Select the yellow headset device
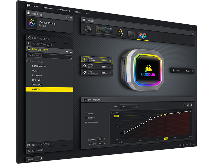Image resolution: width=213 pixels, height=164 pixels. coord(120,32)
